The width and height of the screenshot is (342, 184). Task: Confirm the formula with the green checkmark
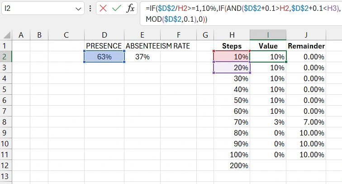[116, 8]
